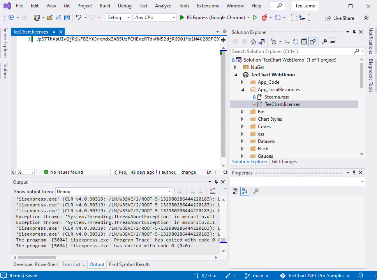Click the Output horizontal scrollbar thumb
This screenshot has height=280, width=377.
37,258
